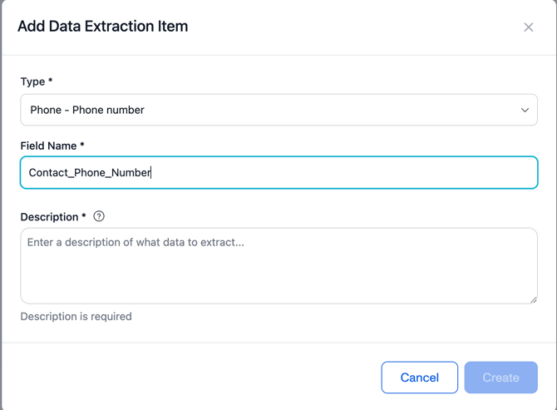Click the chevron arrow in Type field
This screenshot has height=410, width=557.
tap(525, 110)
